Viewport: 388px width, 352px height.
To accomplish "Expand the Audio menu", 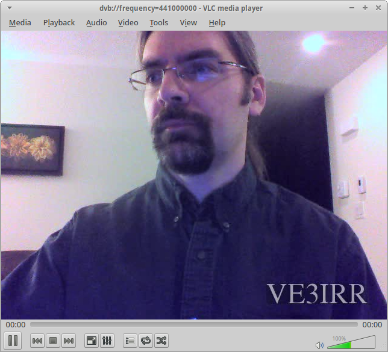I will pyautogui.click(x=96, y=23).
